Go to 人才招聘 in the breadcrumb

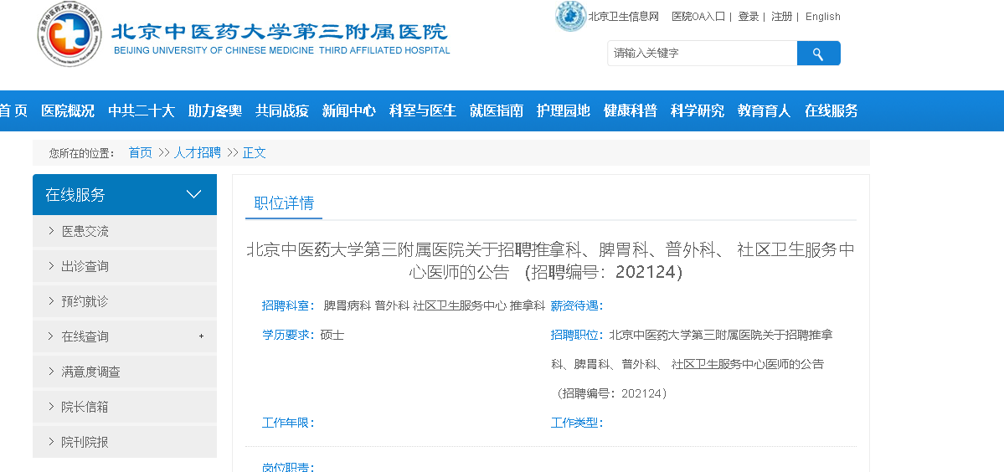[198, 153]
